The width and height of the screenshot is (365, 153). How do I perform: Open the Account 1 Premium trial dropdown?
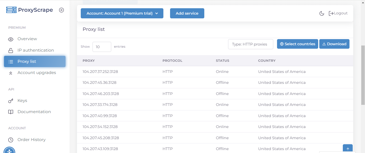pos(122,13)
